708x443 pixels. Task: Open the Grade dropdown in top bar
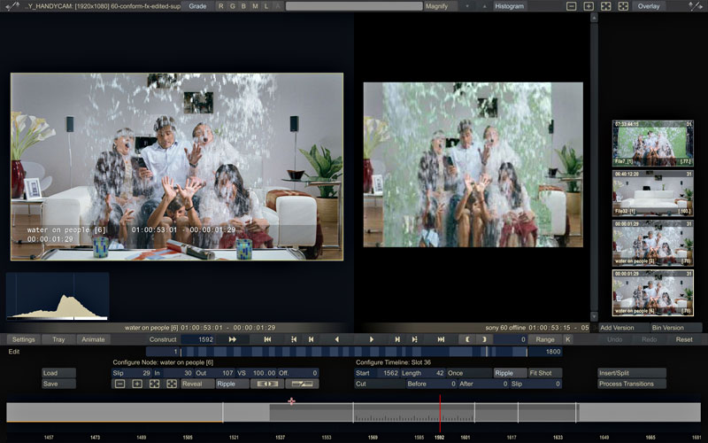(199, 6)
